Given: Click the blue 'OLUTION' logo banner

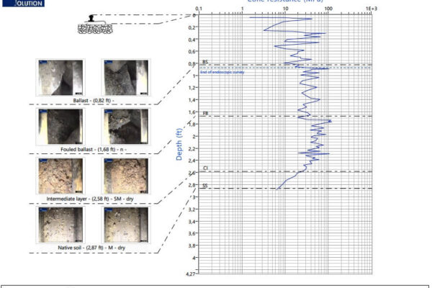Looking at the screenshot, I should point(24,3).
